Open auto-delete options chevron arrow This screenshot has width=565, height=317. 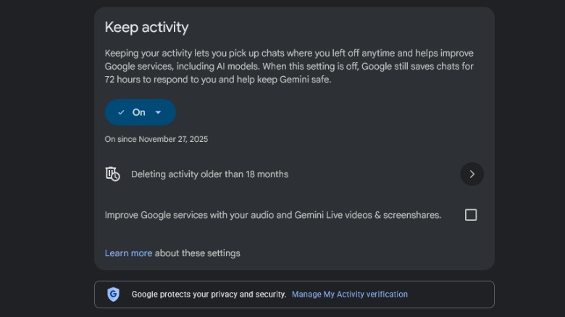[472, 174]
